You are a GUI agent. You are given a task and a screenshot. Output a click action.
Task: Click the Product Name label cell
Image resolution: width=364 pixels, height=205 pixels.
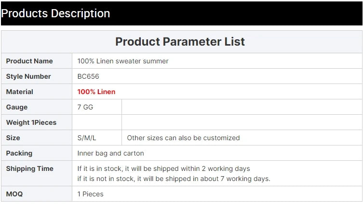37,61
